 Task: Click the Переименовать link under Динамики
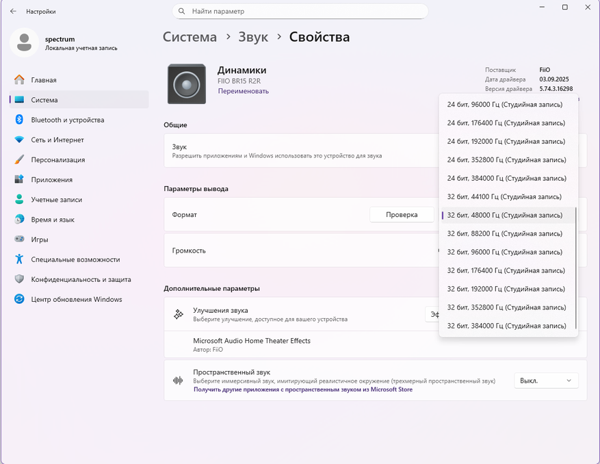pyautogui.click(x=243, y=91)
